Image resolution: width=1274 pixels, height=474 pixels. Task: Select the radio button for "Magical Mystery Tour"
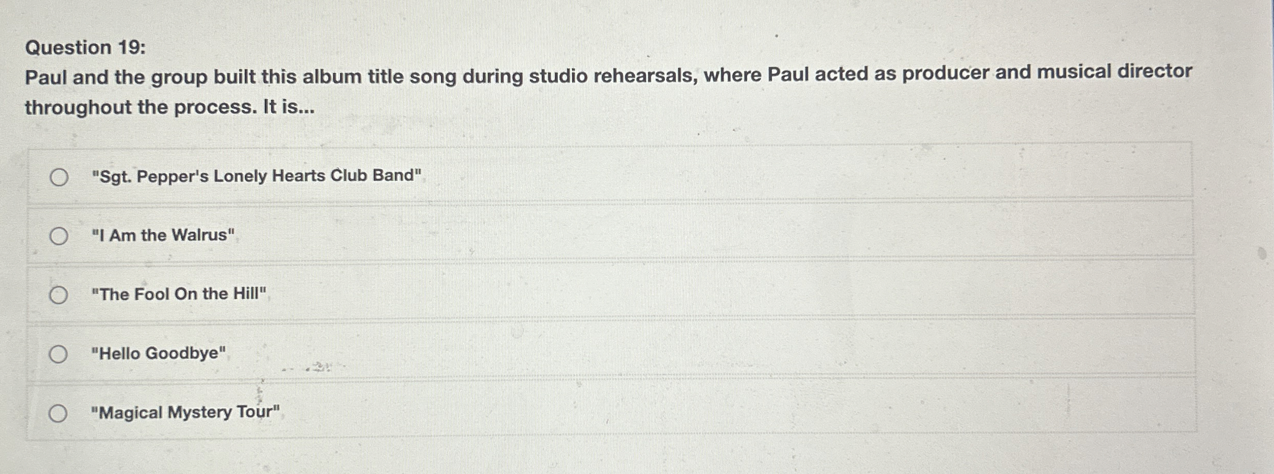[x=59, y=413]
